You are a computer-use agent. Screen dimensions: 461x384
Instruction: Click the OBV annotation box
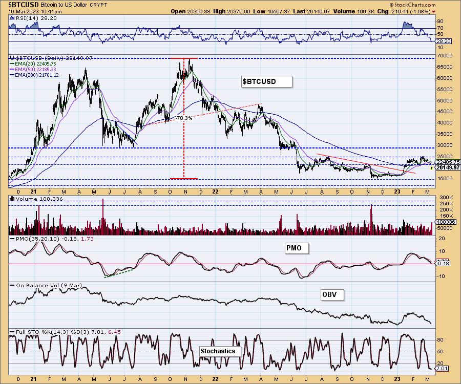pyautogui.click(x=332, y=294)
